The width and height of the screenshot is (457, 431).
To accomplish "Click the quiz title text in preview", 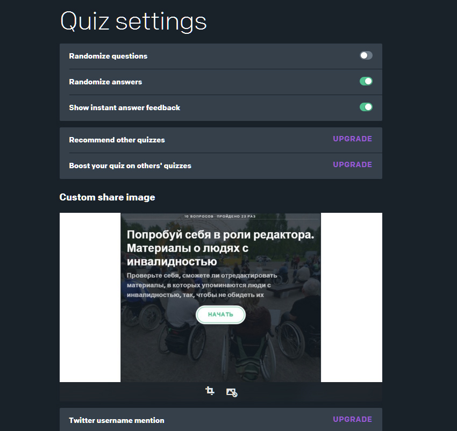I will (220, 248).
